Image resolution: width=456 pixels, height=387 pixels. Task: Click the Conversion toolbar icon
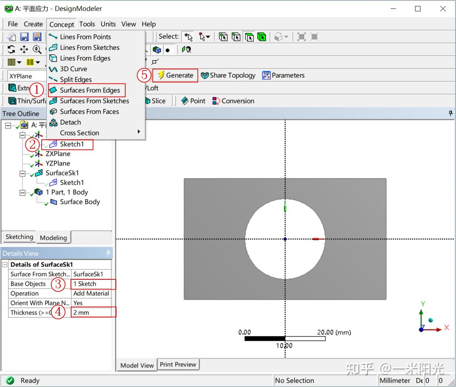(x=216, y=101)
